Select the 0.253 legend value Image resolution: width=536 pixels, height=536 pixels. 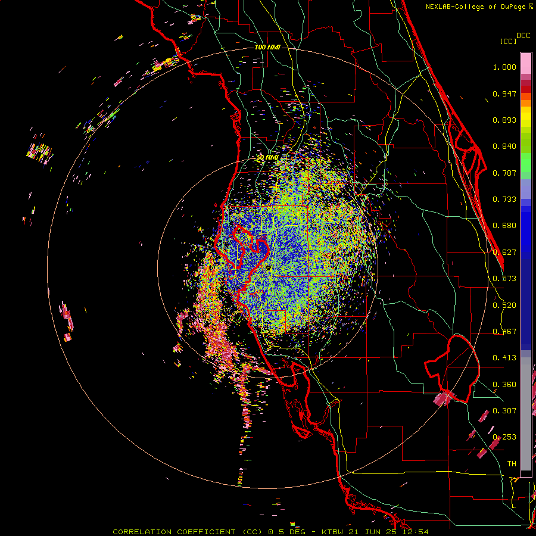(504, 437)
